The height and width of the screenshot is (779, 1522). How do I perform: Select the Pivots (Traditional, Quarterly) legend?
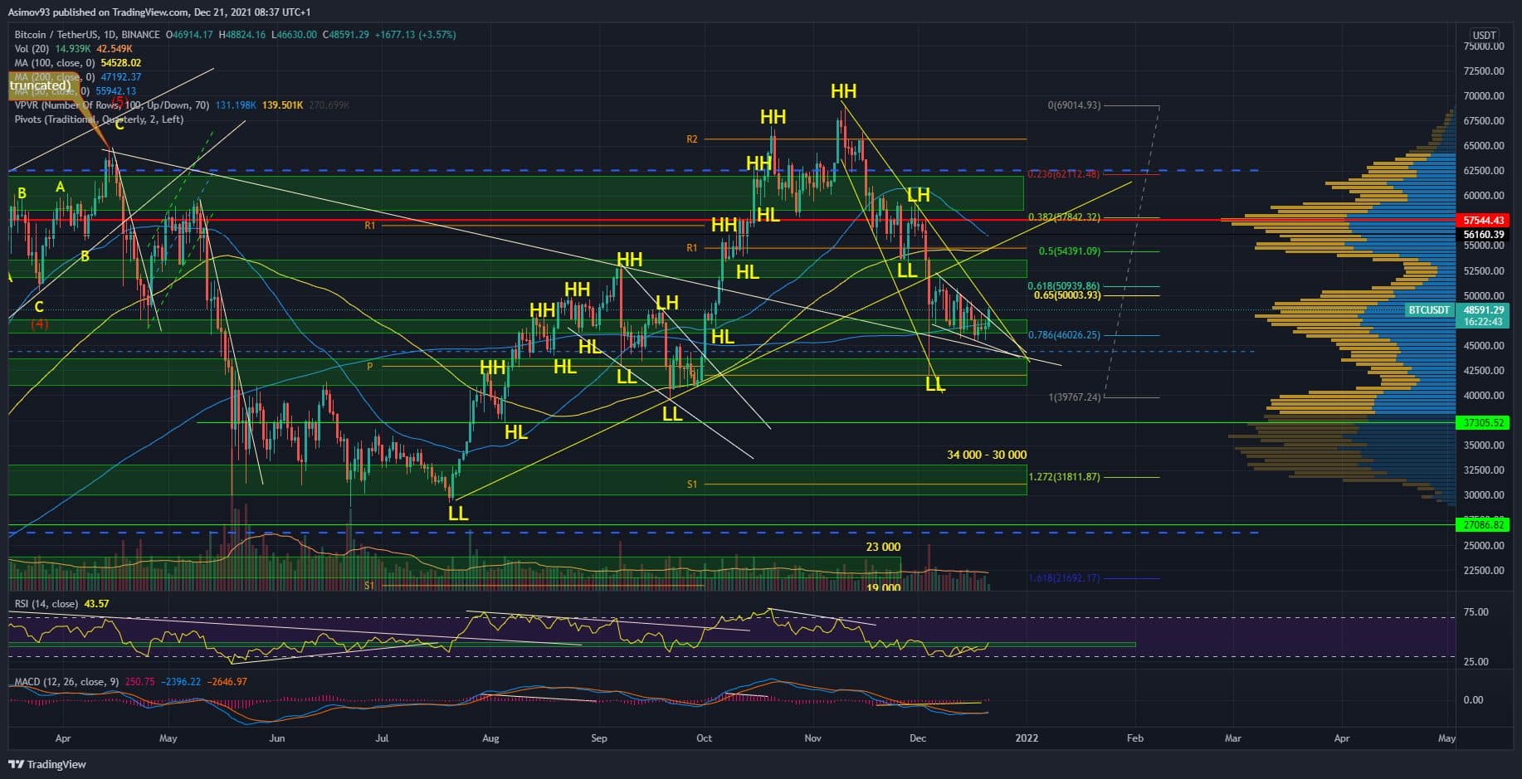(x=99, y=119)
